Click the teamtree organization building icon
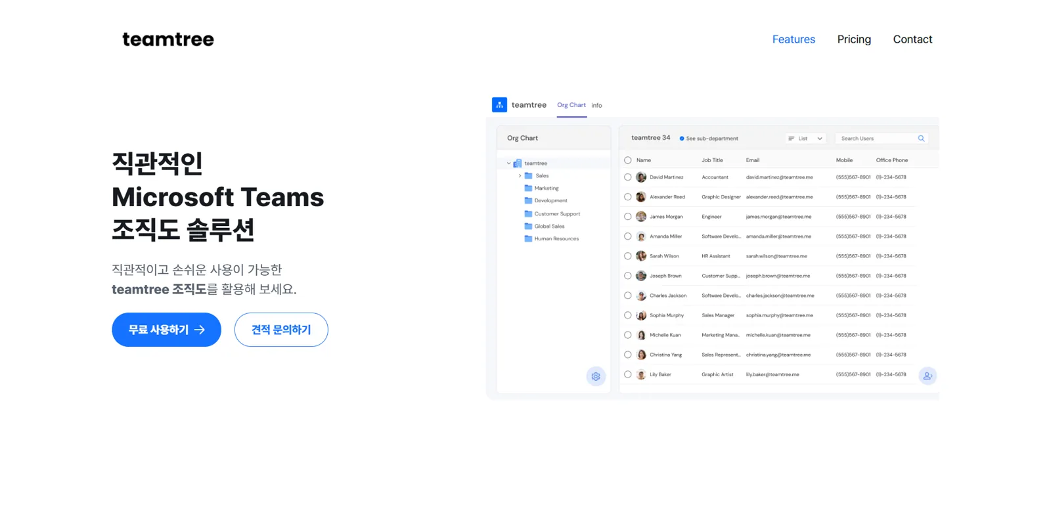The height and width of the screenshot is (526, 1051). [518, 164]
